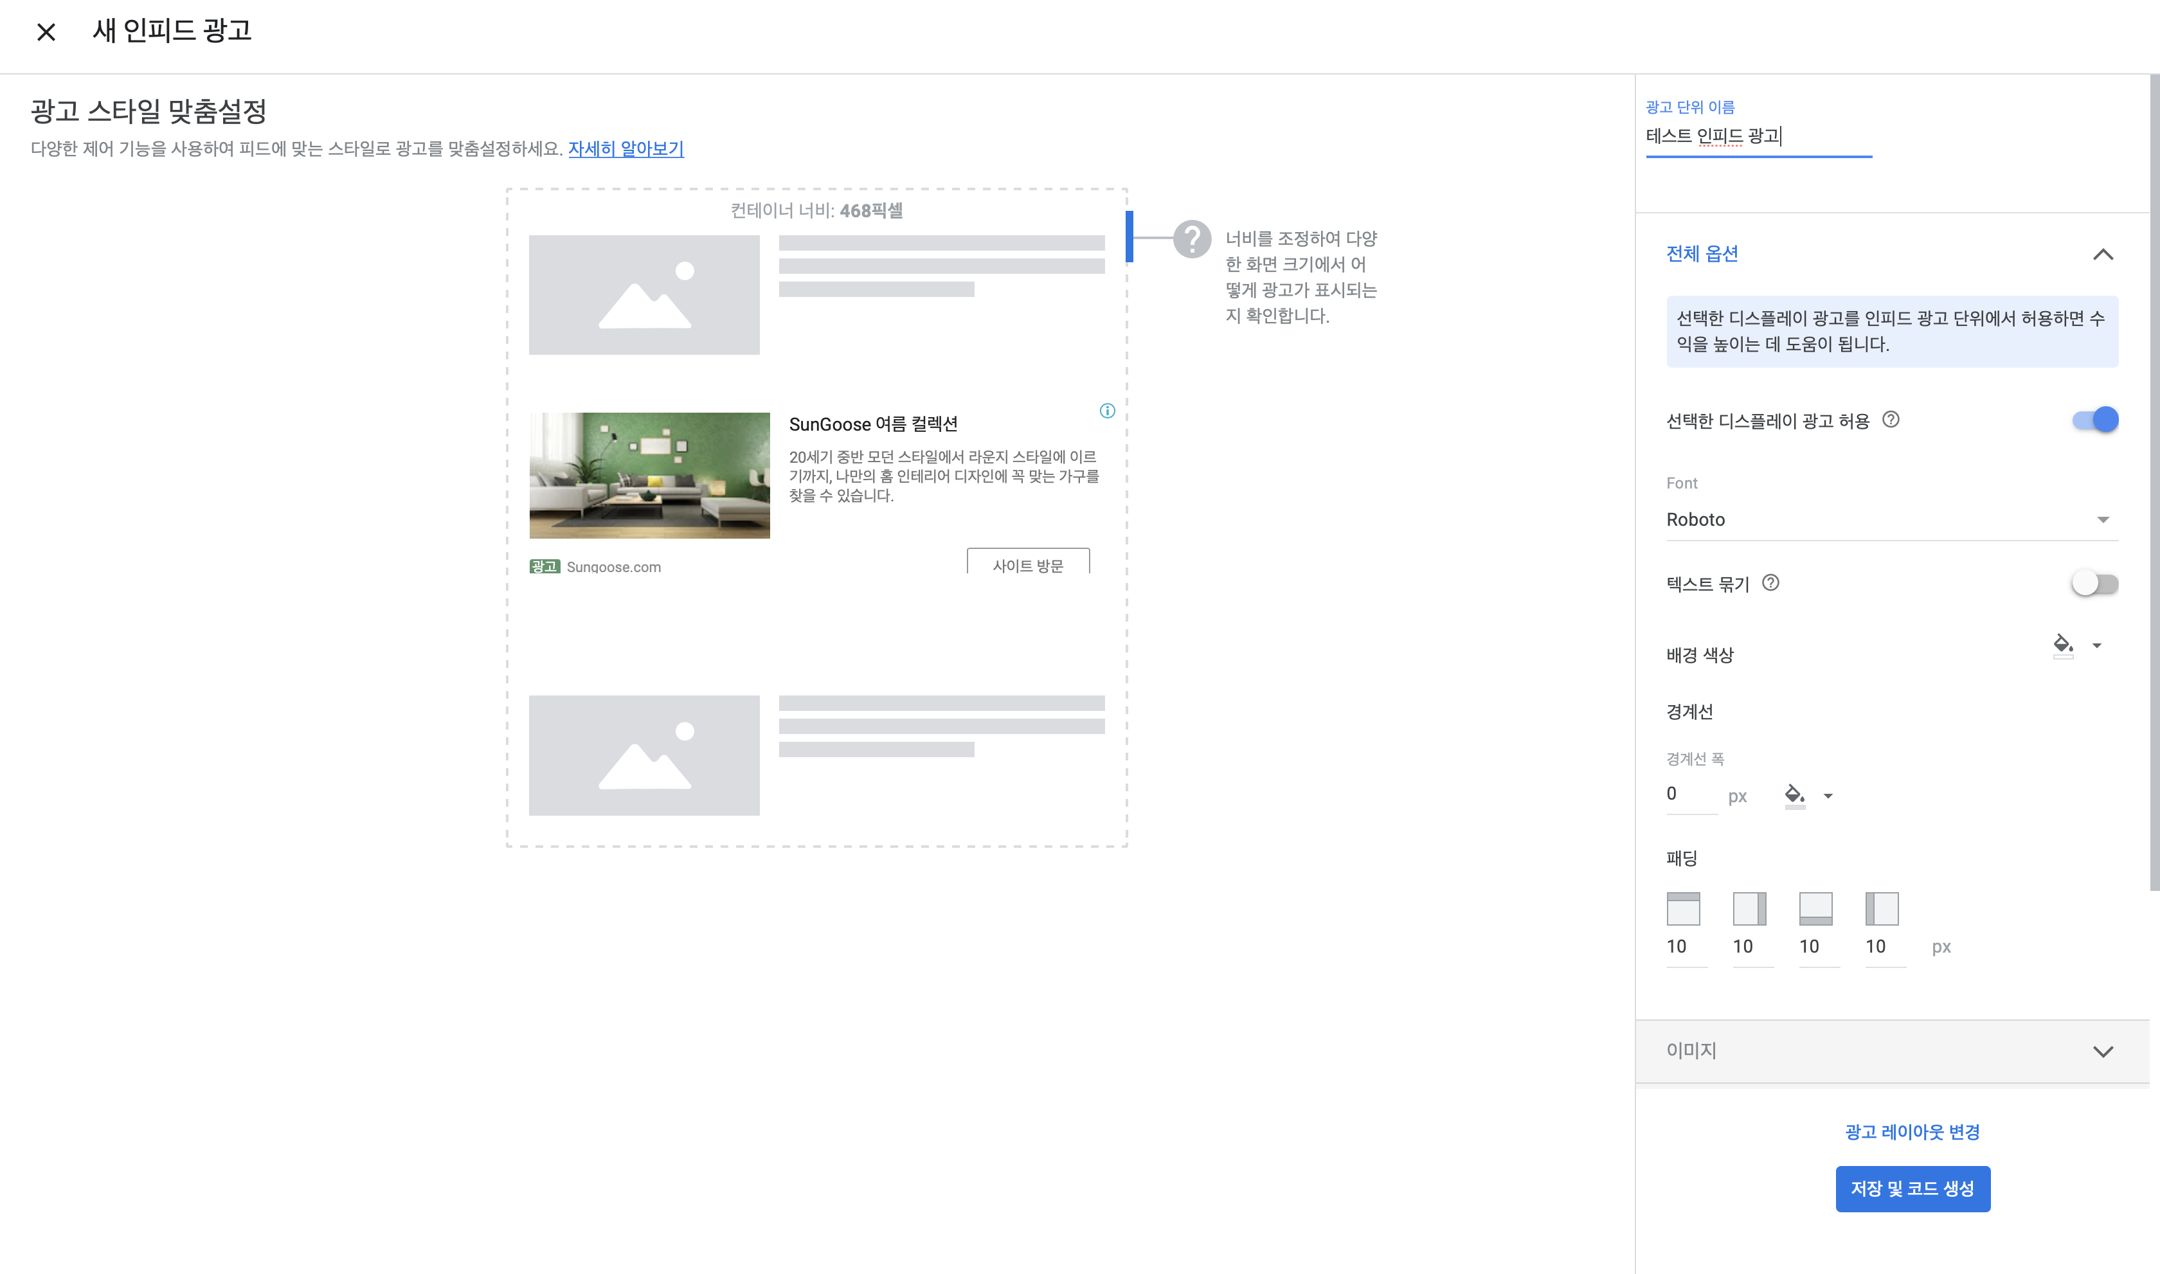Click 저장 및 코드 생성 button

pyautogui.click(x=1912, y=1189)
